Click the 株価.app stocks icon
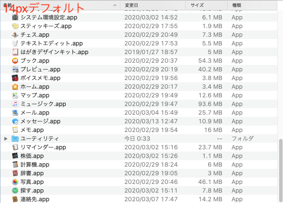The height and width of the screenshot is (203, 283). pyautogui.click(x=15, y=156)
